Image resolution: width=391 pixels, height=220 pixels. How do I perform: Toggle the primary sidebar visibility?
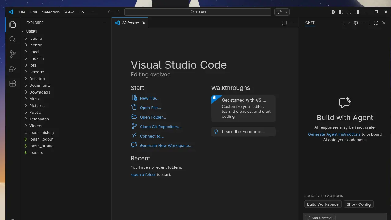341,12
